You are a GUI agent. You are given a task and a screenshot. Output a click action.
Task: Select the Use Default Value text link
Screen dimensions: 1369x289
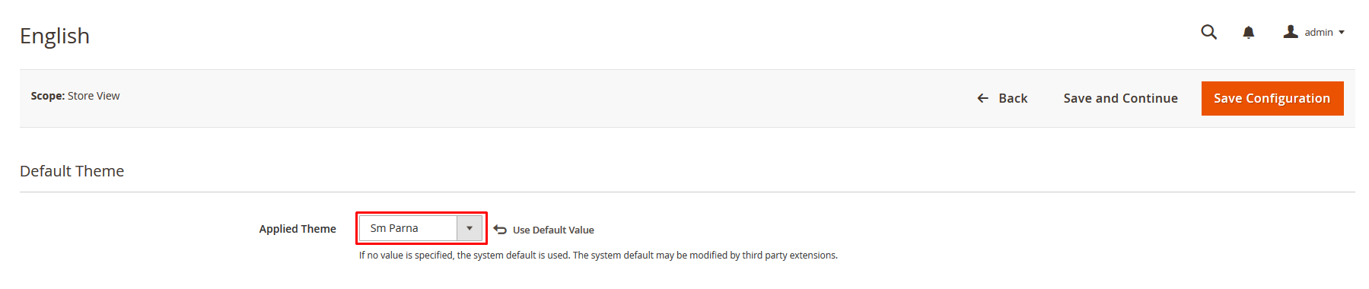(553, 230)
